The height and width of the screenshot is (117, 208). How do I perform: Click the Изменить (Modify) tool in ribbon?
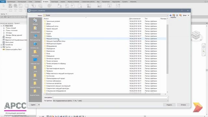tap(4, 7)
